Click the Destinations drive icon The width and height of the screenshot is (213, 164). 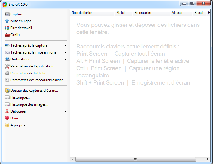pyautogui.click(x=7, y=59)
